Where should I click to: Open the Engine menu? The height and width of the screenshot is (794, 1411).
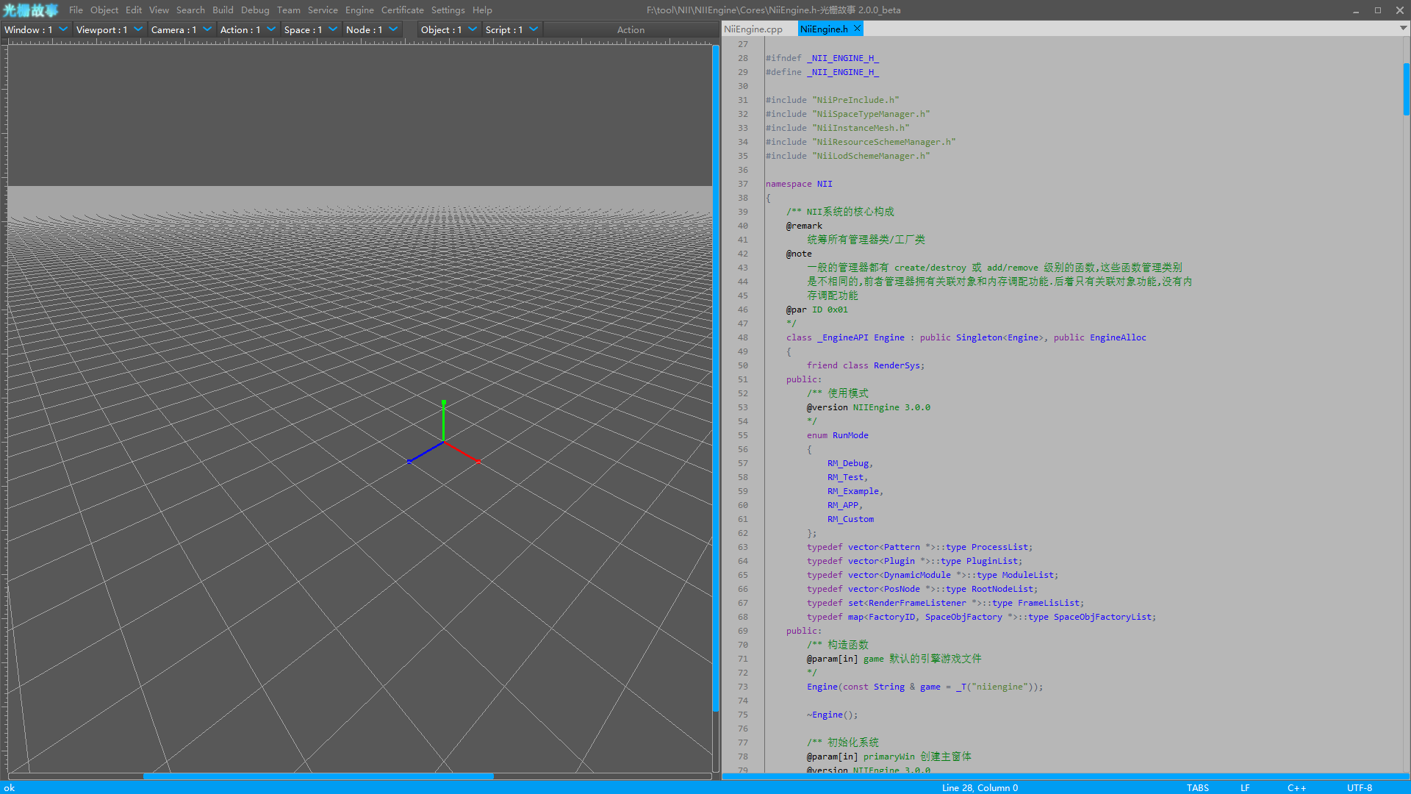[x=359, y=10]
